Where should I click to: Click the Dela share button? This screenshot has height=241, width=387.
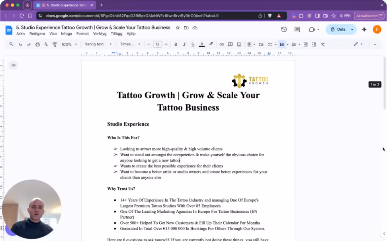338,29
